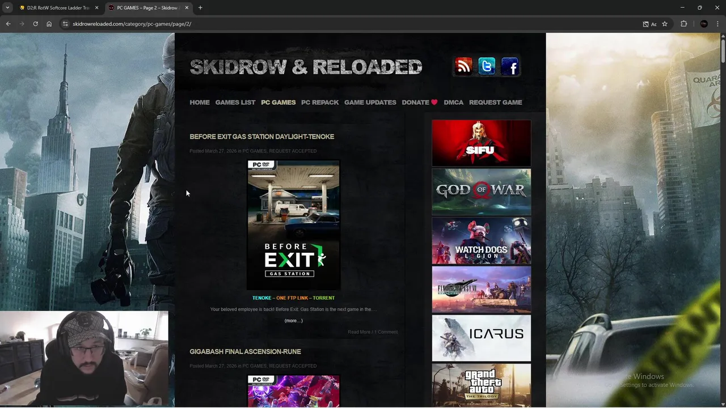This screenshot has height=408, width=726.
Task: Click Before Exit Gas Station cover image
Action: pyautogui.click(x=294, y=225)
